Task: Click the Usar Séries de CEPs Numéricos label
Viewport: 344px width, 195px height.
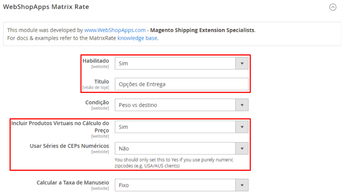Action: click(x=69, y=146)
